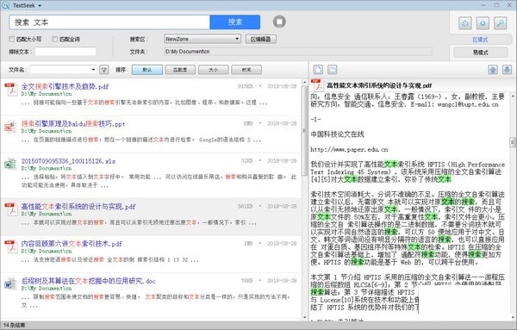This screenshot has height=330, width=517.
Task: Jump to previous match with up arrow icon
Action: [x=493, y=70]
